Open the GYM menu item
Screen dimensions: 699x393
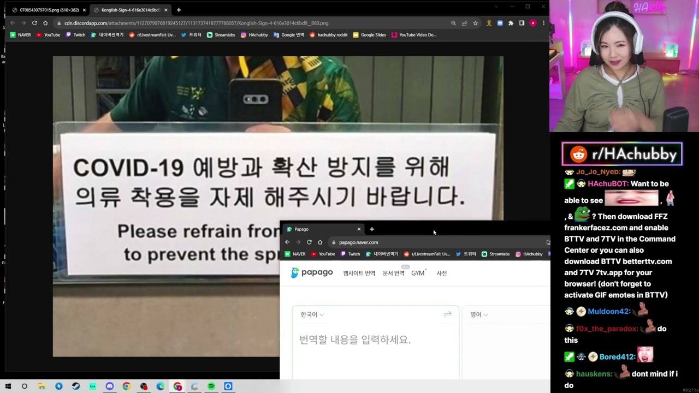pos(418,273)
